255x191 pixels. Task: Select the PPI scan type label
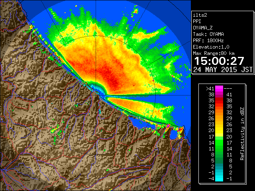tap(197, 21)
